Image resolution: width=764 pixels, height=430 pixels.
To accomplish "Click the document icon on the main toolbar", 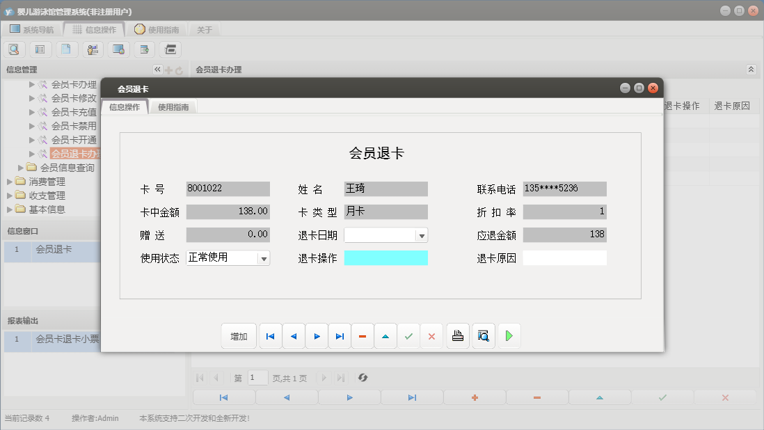I will click(x=65, y=49).
